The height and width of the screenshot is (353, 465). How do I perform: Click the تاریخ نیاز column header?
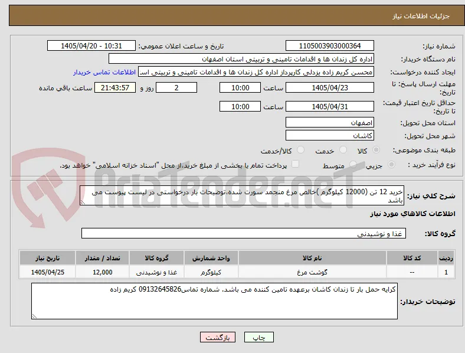click(x=47, y=258)
